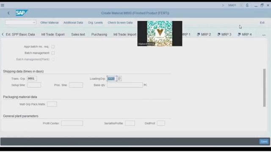Click the Exit button
Screen dimensions: 271x152
tap(262, 22)
